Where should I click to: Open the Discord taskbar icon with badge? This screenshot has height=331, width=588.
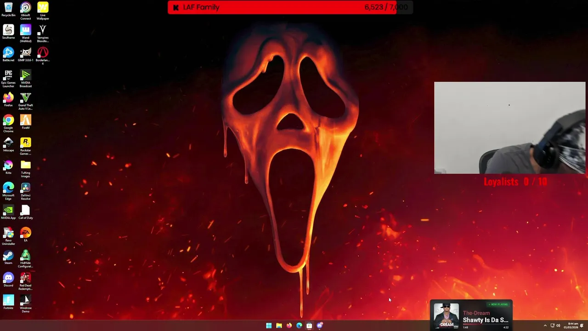click(320, 325)
